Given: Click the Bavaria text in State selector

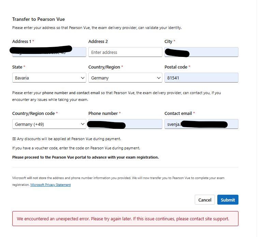Looking at the screenshot, I should point(22,78).
